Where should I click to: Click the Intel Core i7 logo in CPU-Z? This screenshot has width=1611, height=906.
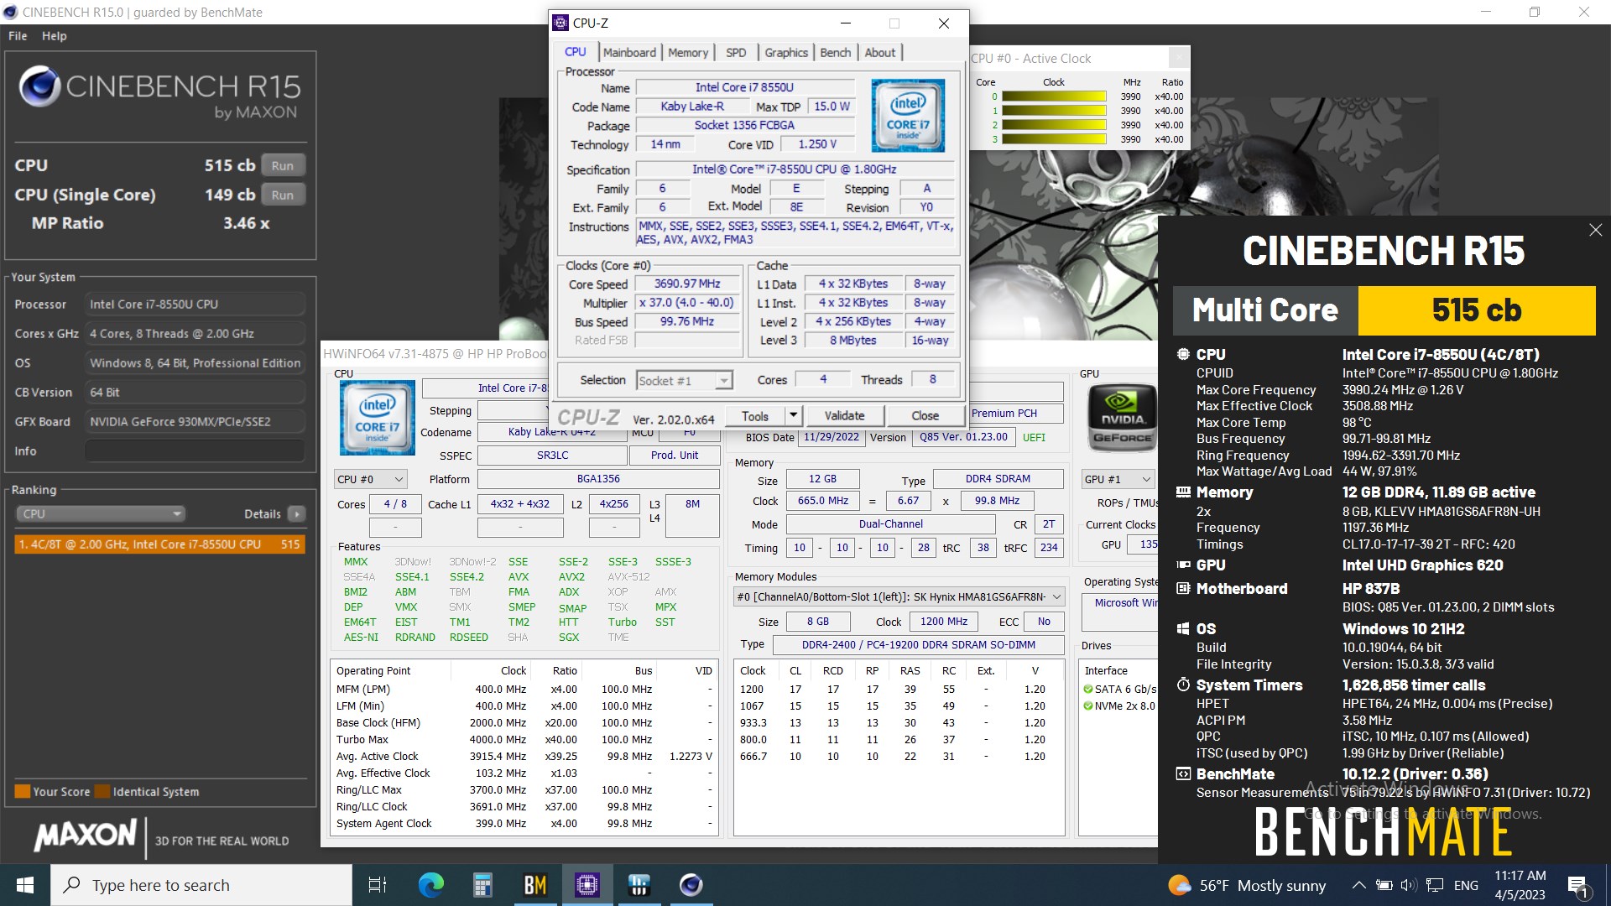click(x=908, y=116)
